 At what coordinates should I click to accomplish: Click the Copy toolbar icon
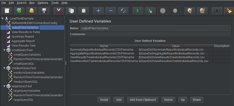[x=71, y=11]
